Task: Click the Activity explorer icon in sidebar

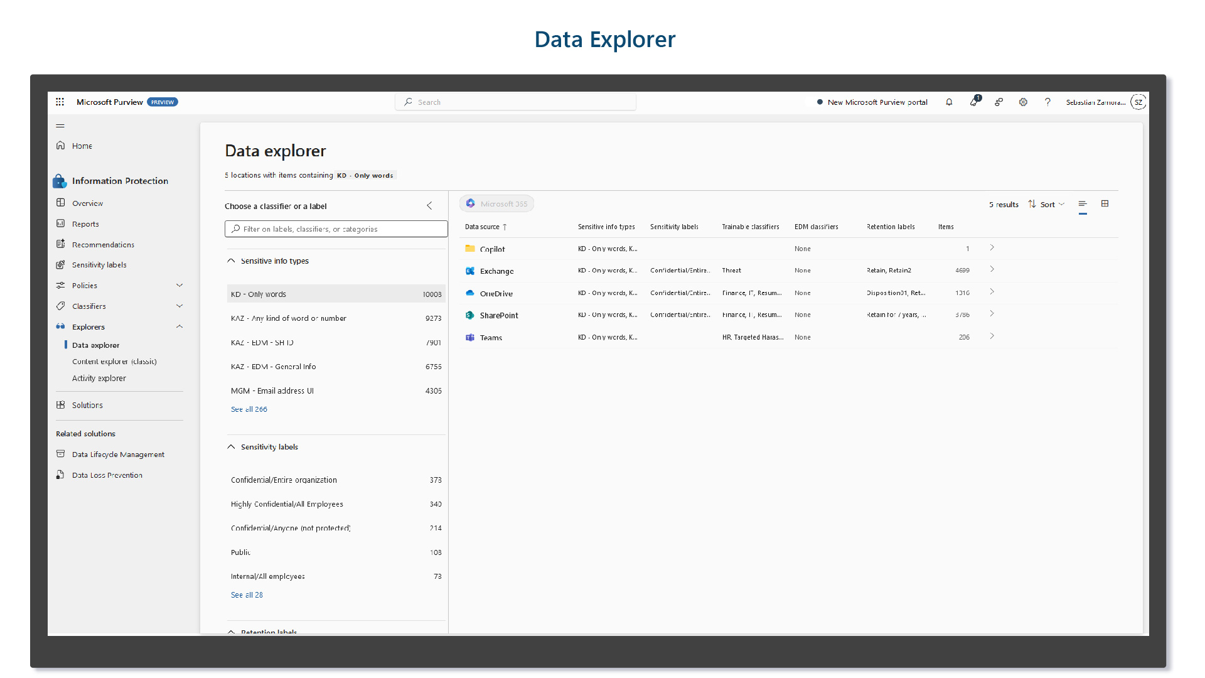Action: pos(99,377)
